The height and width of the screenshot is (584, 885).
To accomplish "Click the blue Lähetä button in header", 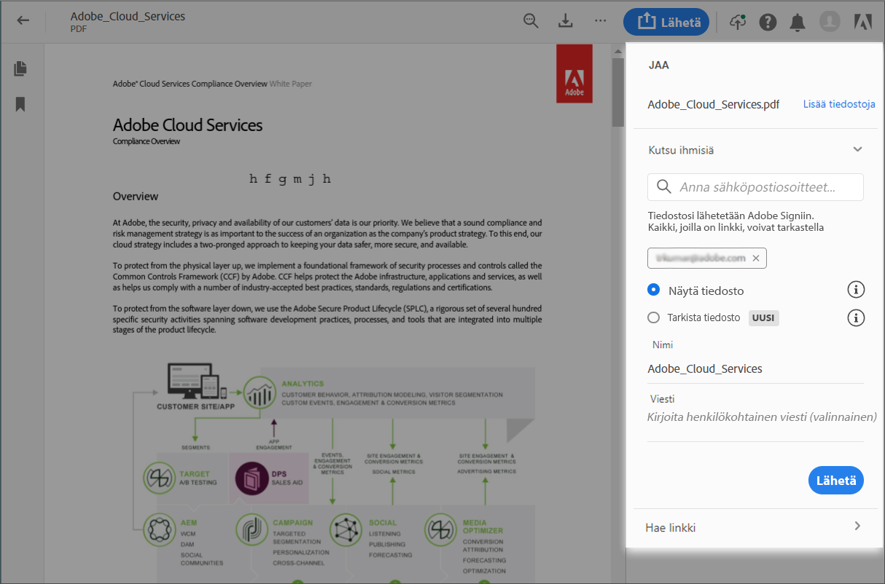I will (x=666, y=22).
